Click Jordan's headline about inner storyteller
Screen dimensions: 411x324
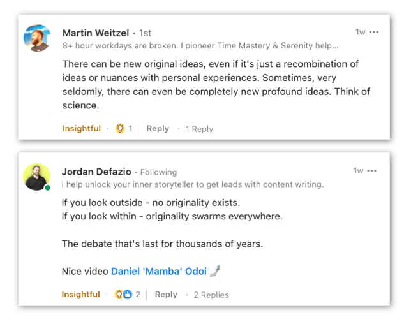(193, 184)
